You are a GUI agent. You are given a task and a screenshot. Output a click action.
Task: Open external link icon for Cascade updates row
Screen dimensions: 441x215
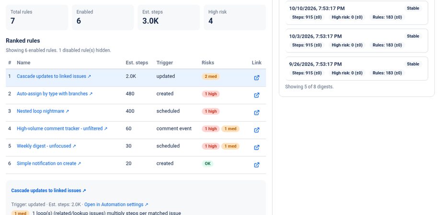coord(256,78)
